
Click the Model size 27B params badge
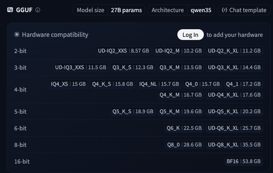pos(109,10)
